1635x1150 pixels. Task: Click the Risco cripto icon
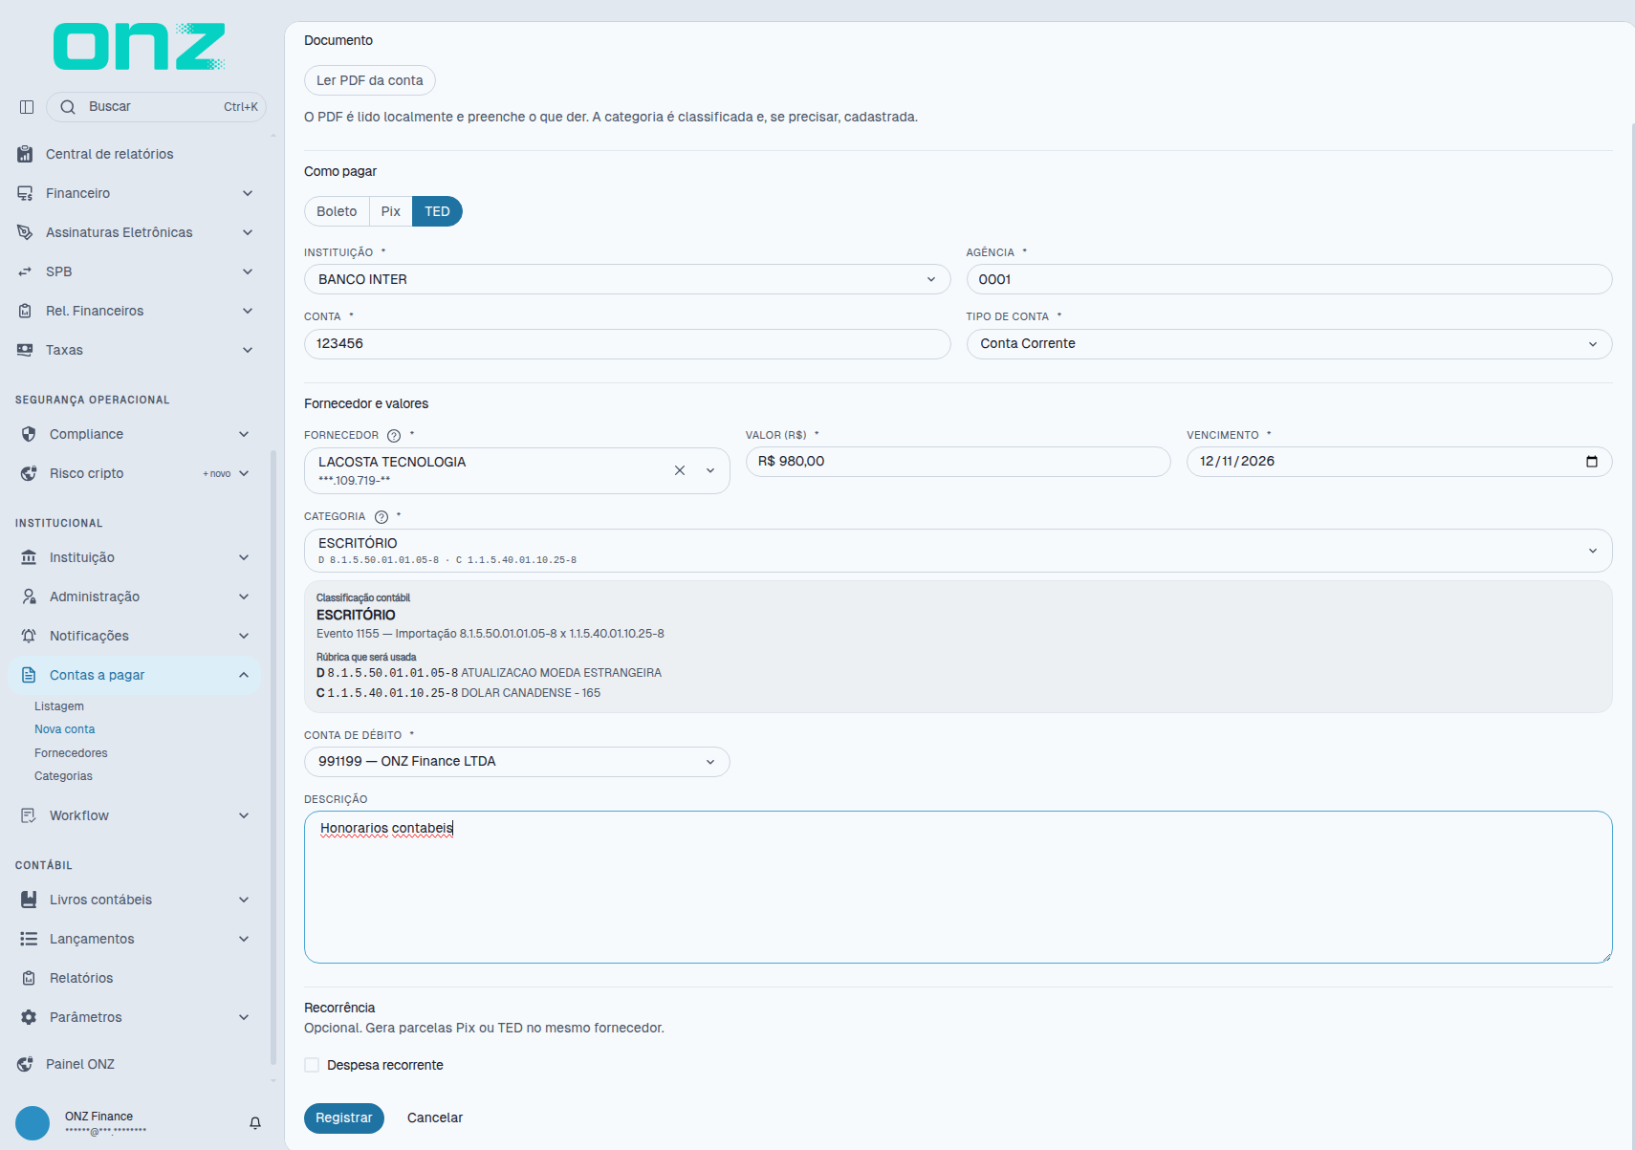click(29, 473)
